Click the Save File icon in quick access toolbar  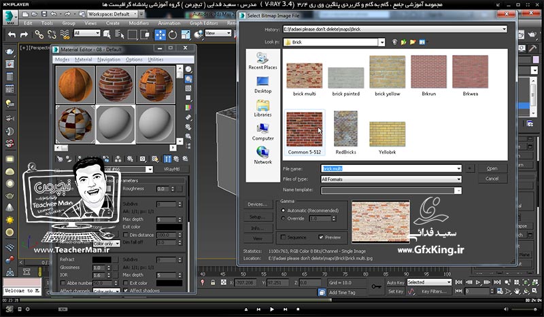click(44, 14)
